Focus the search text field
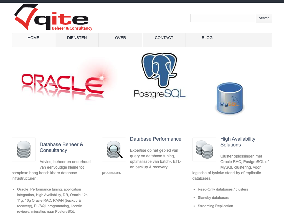The width and height of the screenshot is (284, 213). click(x=223, y=18)
